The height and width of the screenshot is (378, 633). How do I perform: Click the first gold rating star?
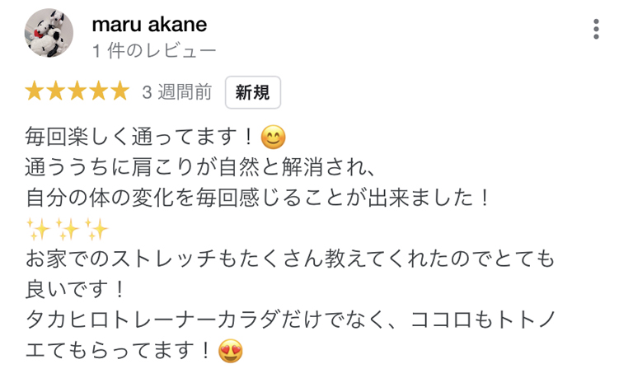35,91
